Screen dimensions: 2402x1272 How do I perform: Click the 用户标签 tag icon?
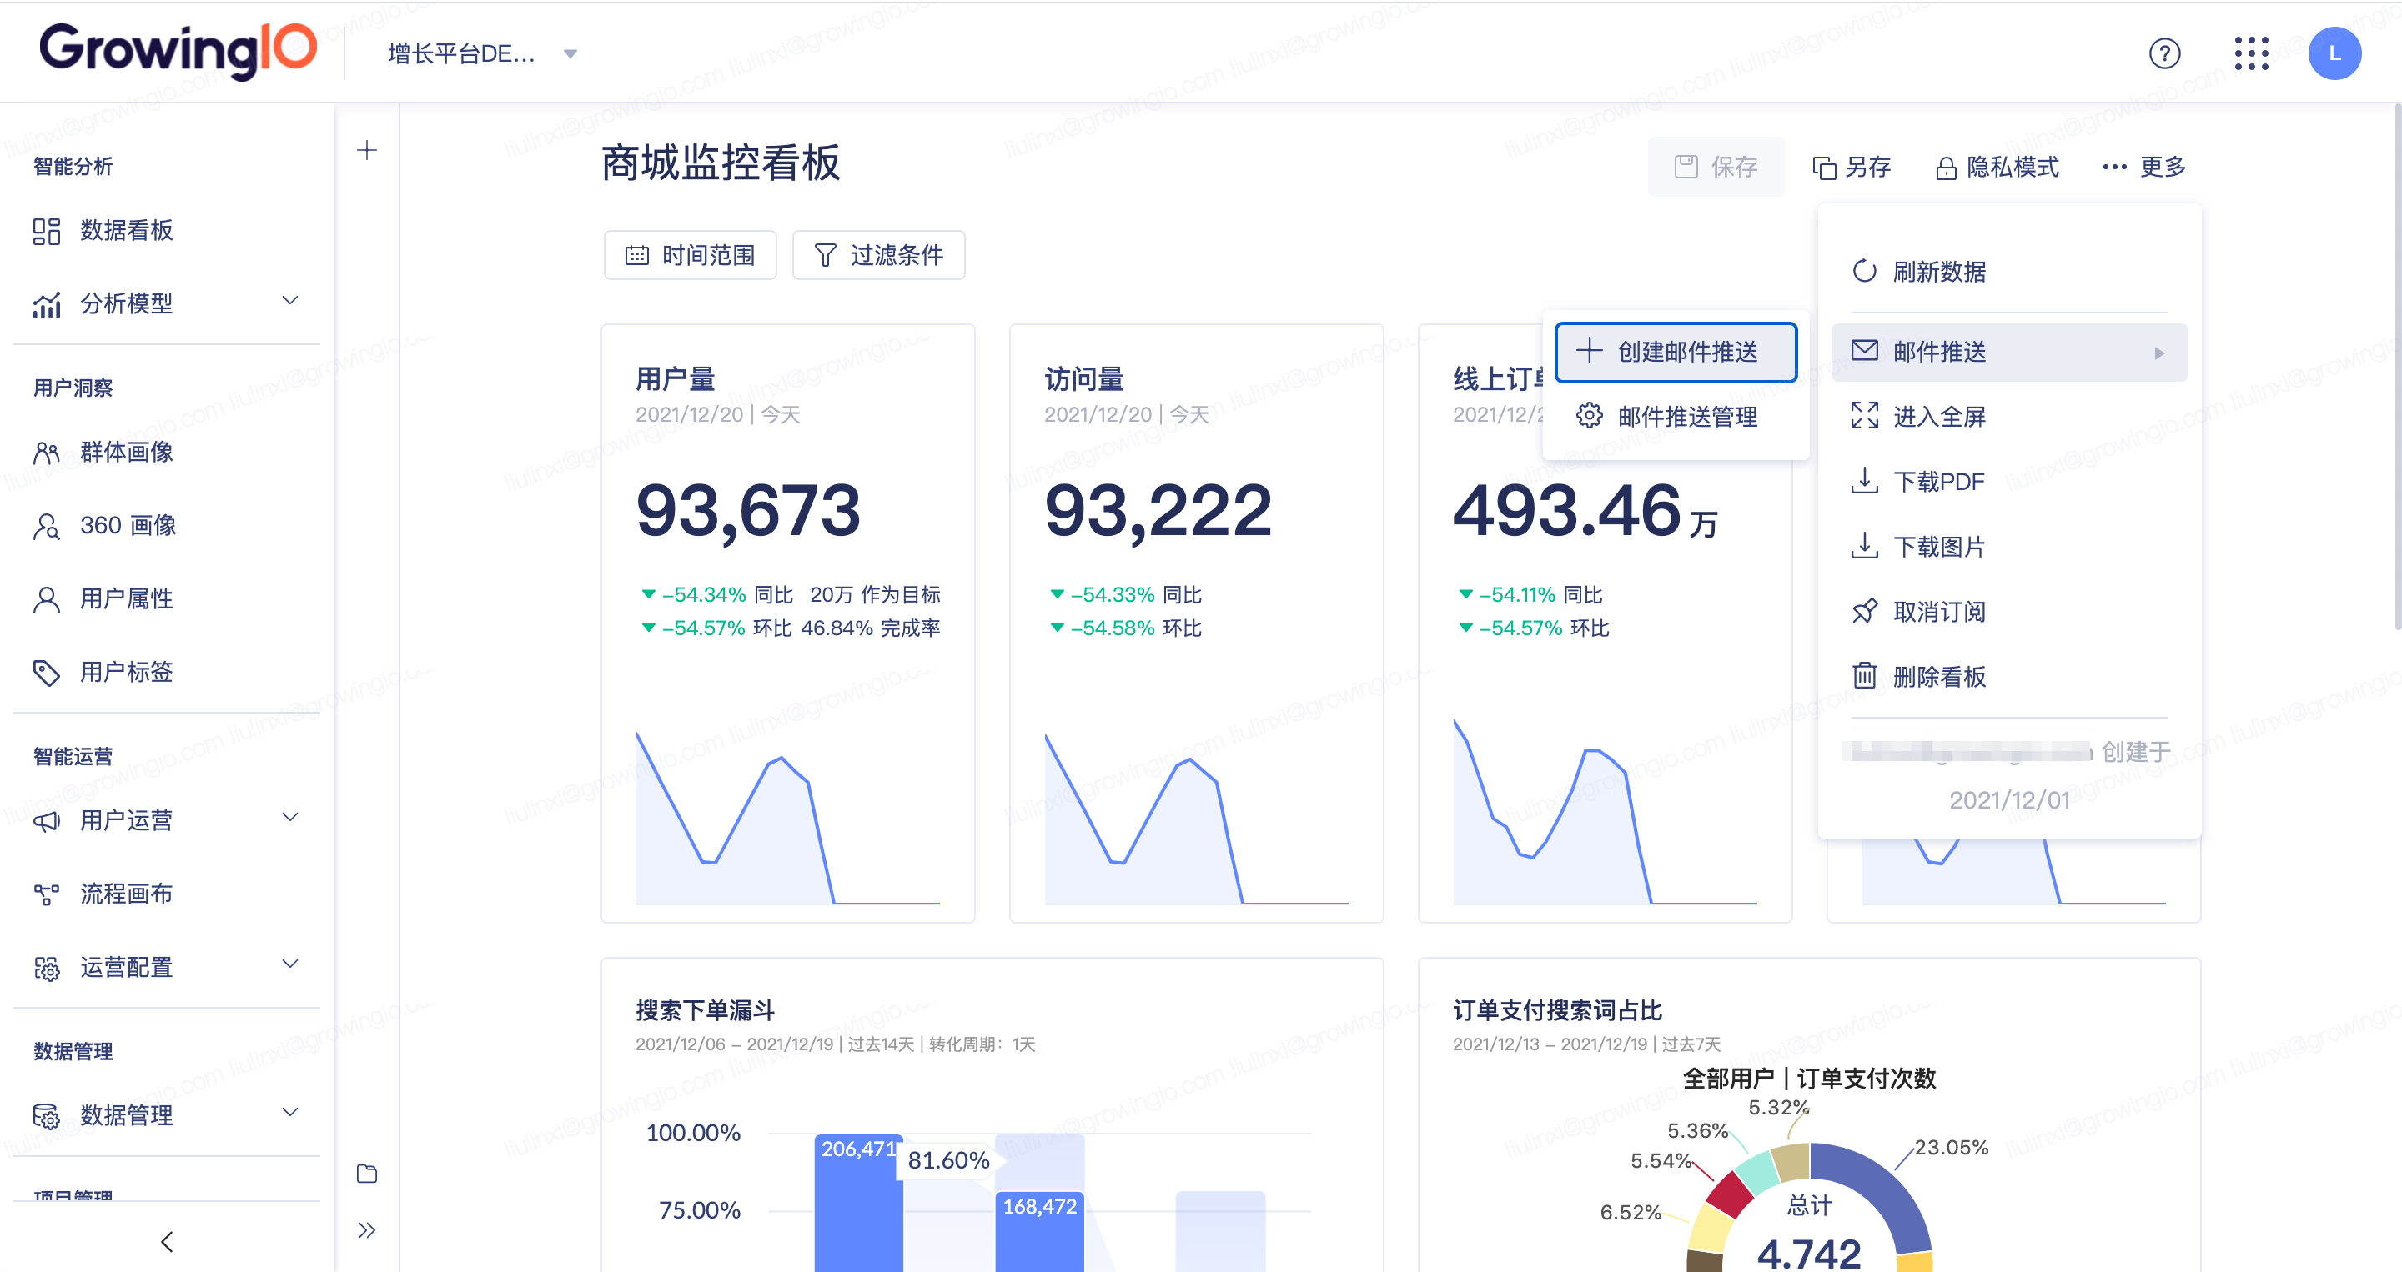(47, 673)
